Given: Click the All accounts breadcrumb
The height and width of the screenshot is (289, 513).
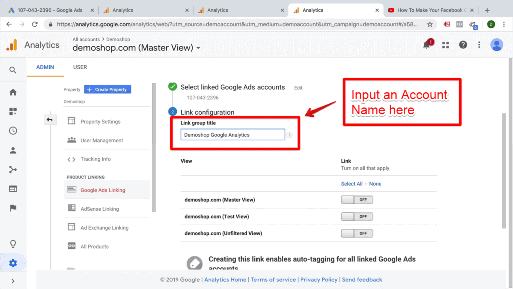Looking at the screenshot, I should 86,39.
